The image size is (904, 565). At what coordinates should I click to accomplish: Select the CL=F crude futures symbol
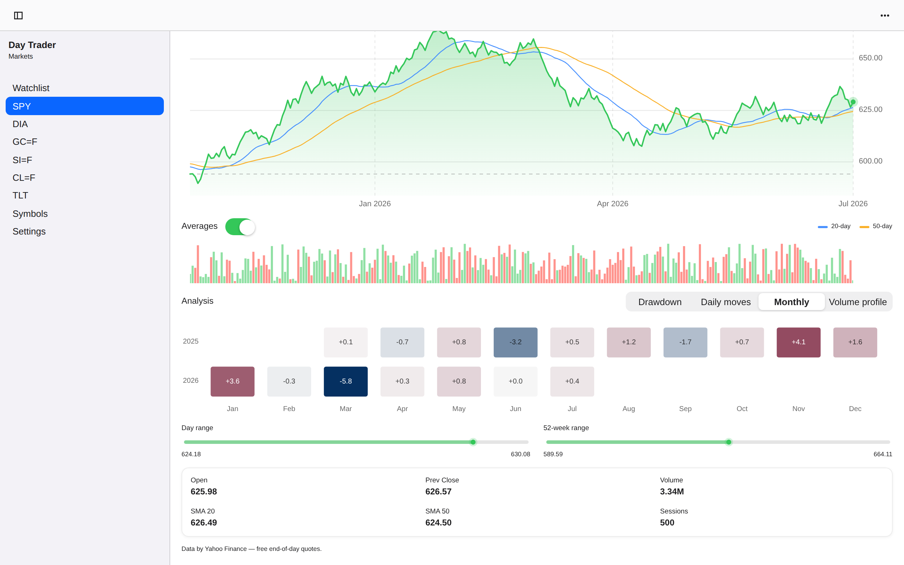pos(85,178)
